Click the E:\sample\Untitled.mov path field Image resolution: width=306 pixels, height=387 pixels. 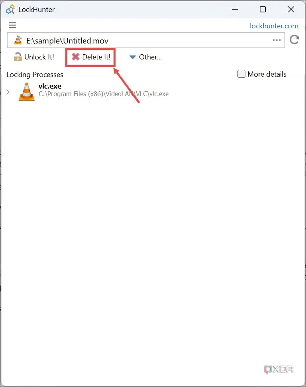point(146,40)
